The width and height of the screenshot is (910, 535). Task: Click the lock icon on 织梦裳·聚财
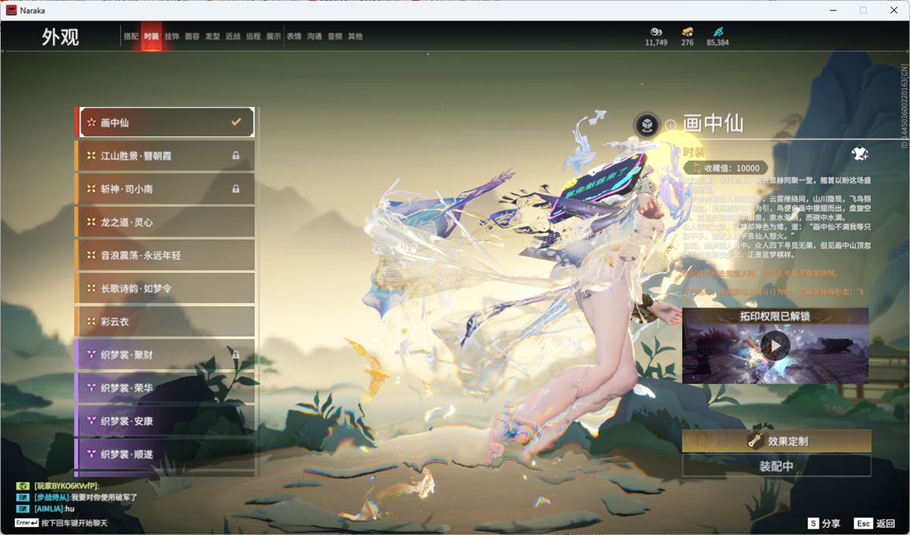click(236, 354)
